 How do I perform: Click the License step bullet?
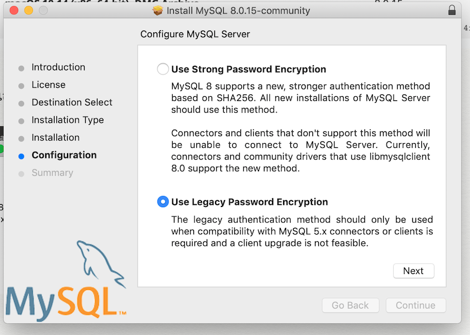(21, 86)
